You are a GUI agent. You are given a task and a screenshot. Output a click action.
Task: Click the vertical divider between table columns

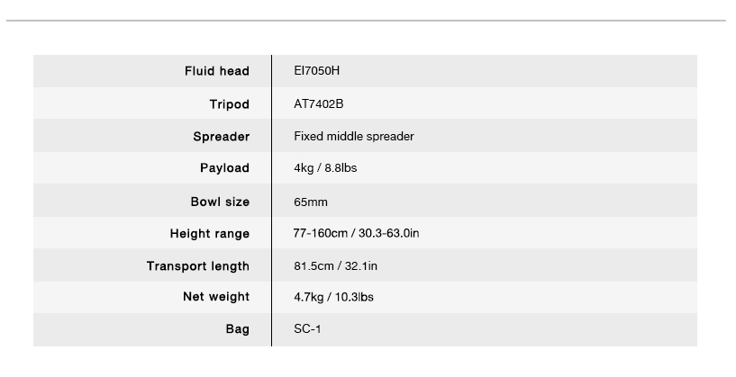271,200
